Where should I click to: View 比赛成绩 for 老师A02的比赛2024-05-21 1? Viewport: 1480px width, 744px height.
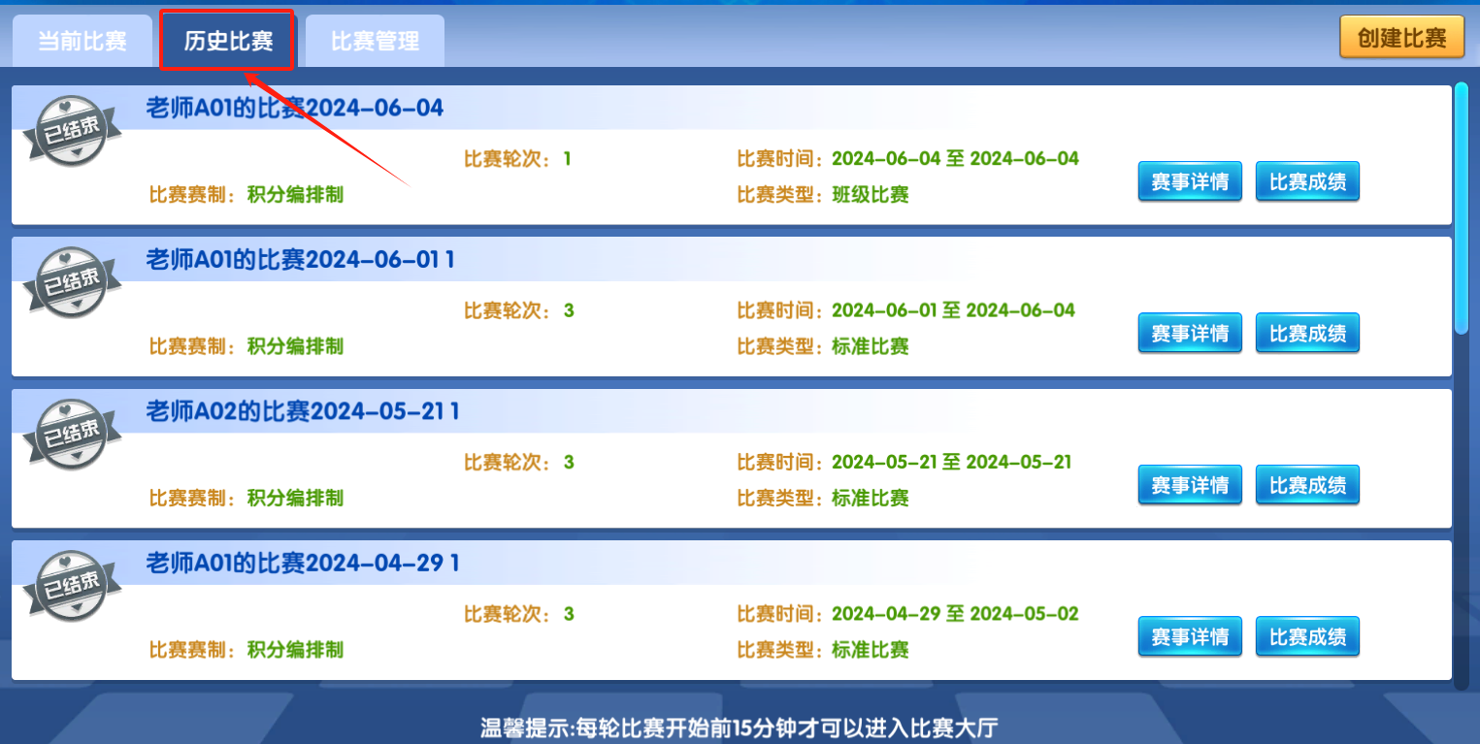[x=1307, y=485]
